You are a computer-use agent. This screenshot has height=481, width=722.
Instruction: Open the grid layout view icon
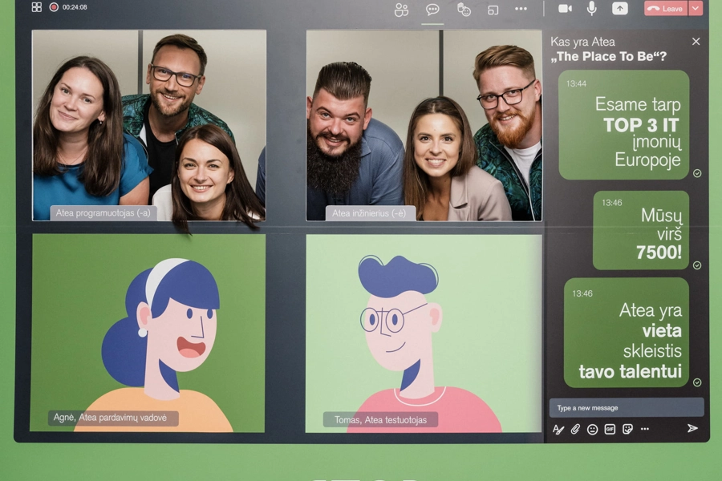[x=36, y=7]
